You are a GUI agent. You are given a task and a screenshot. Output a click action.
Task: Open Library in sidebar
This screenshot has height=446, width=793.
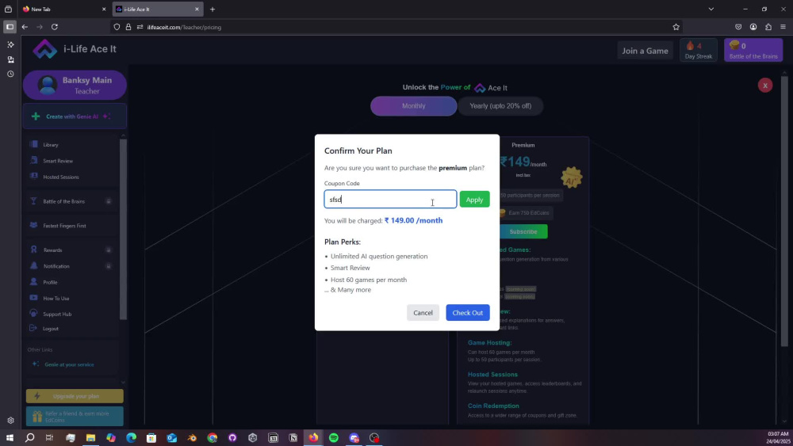coord(51,145)
